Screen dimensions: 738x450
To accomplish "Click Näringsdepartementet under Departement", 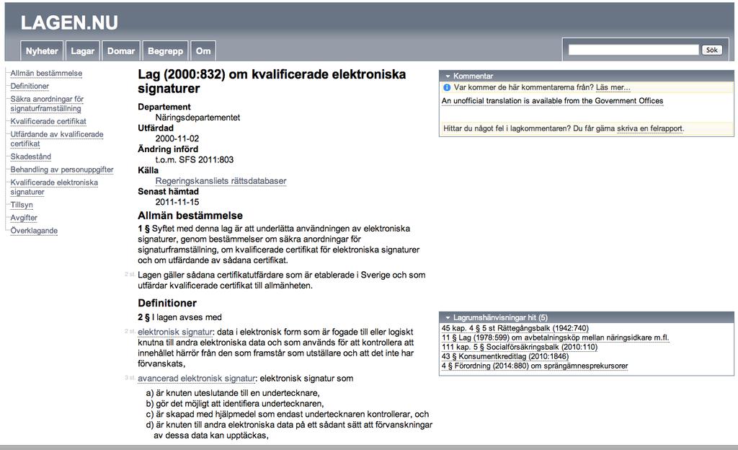I will [x=197, y=118].
